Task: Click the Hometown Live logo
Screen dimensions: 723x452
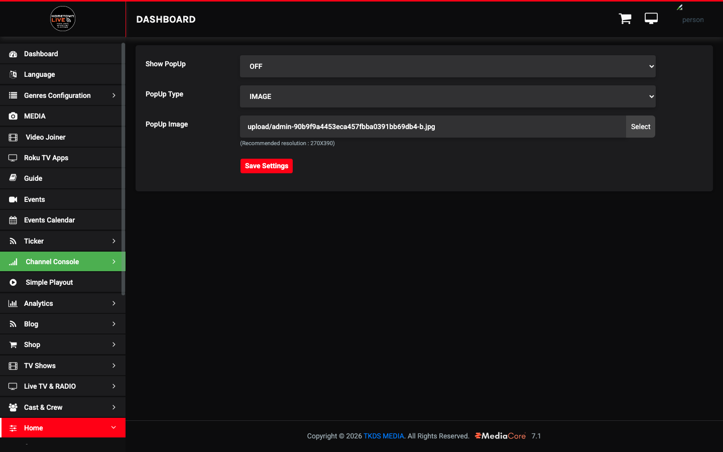Action: [63, 19]
